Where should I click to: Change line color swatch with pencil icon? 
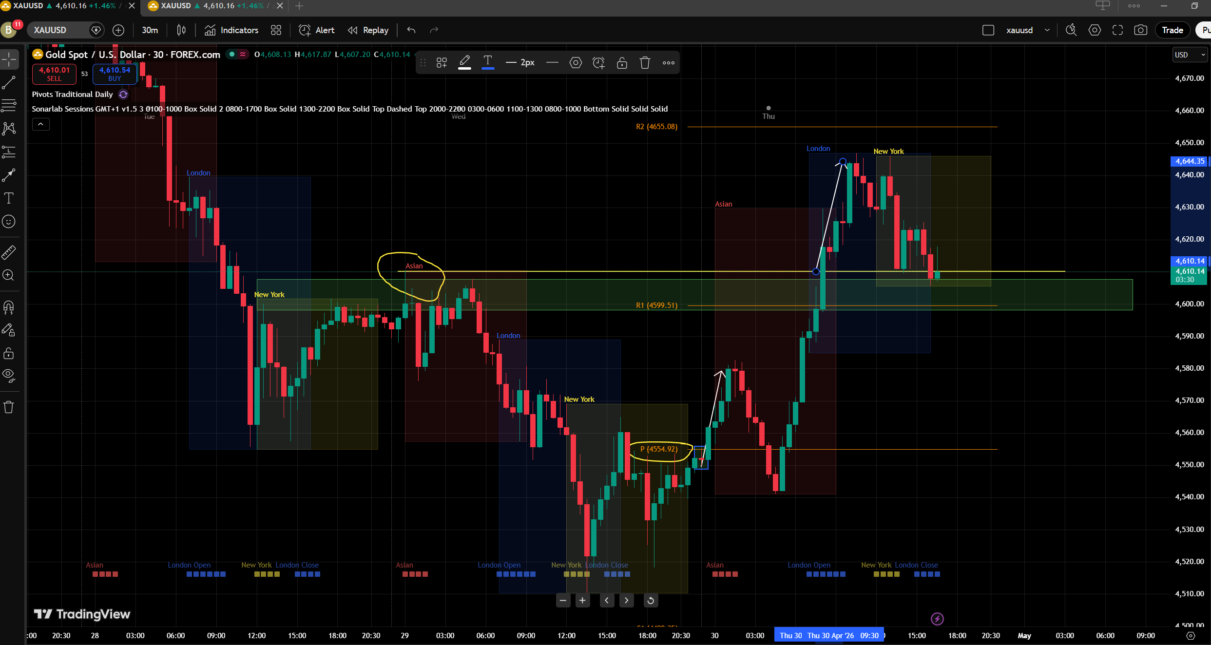(x=464, y=63)
